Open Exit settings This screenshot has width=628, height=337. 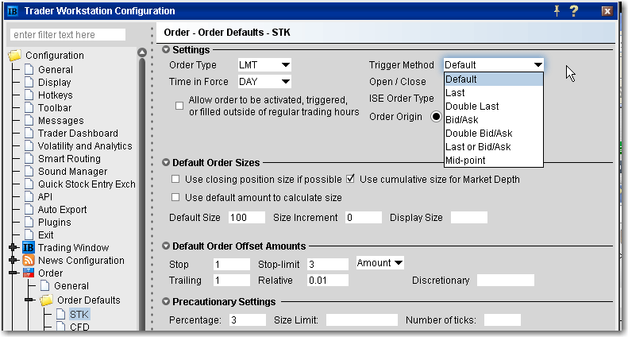point(46,235)
